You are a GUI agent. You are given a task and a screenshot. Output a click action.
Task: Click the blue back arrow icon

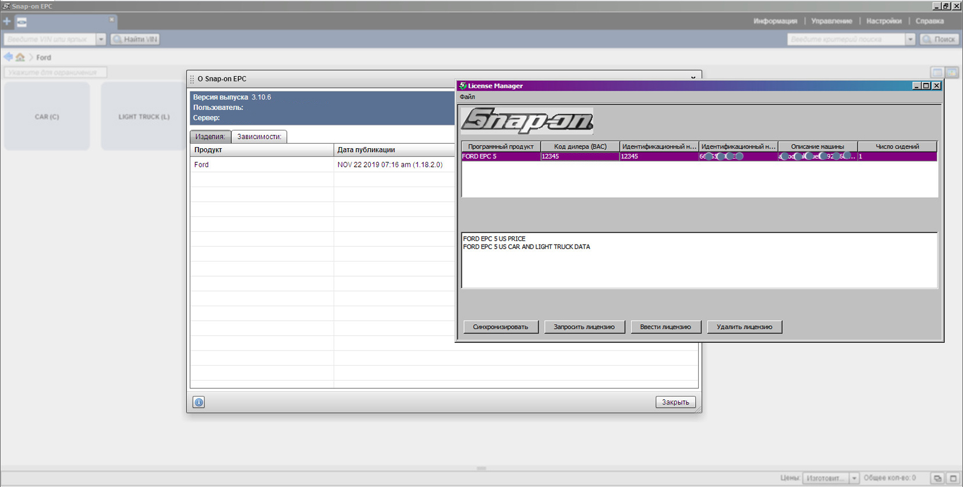pos(8,57)
